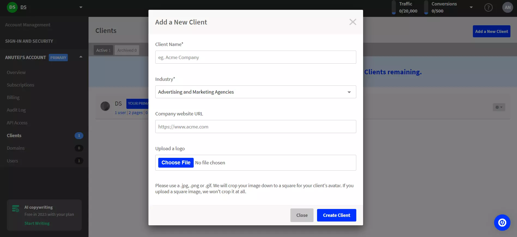Click the Start Writing link

tap(37, 223)
